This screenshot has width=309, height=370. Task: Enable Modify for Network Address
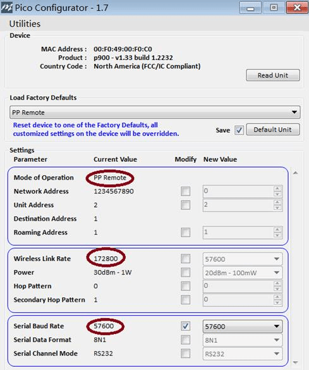pos(186,191)
